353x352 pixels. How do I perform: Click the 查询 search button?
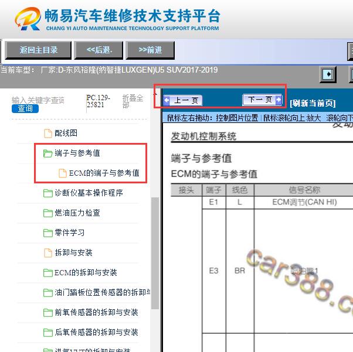click(x=25, y=108)
